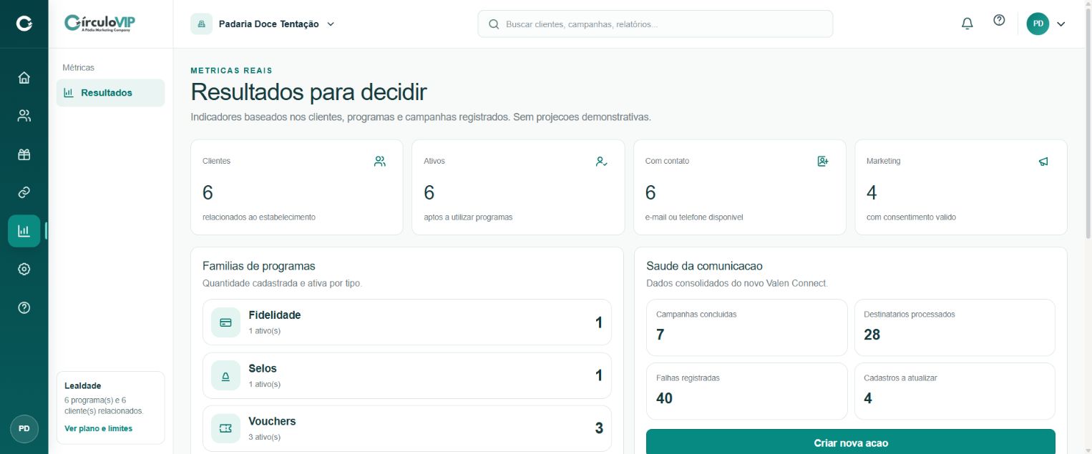
Task: Click 'Quantidade cadastrada e ativa por tipo.' text
Action: tap(282, 283)
